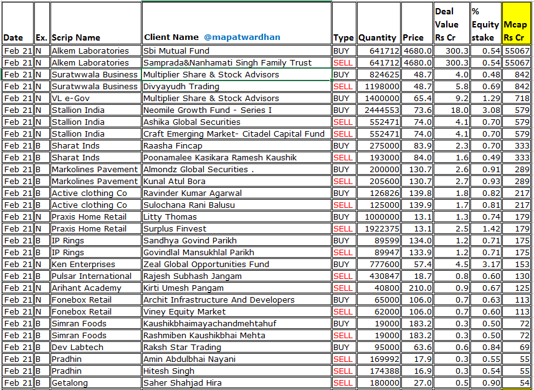Select the 'Date' column header
The height and width of the screenshot is (390, 534).
pyautogui.click(x=17, y=23)
